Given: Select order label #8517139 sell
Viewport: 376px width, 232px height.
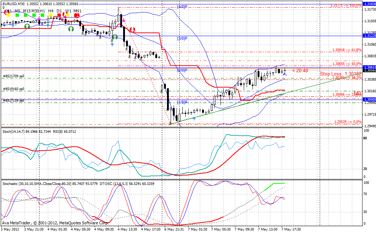Looking at the screenshot, I should click(x=14, y=101).
